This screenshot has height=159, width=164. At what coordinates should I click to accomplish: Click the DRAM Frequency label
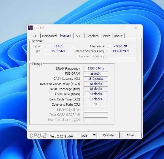[68, 69]
